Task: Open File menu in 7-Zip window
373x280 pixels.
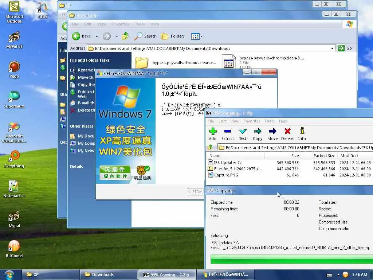Action: tap(211, 121)
